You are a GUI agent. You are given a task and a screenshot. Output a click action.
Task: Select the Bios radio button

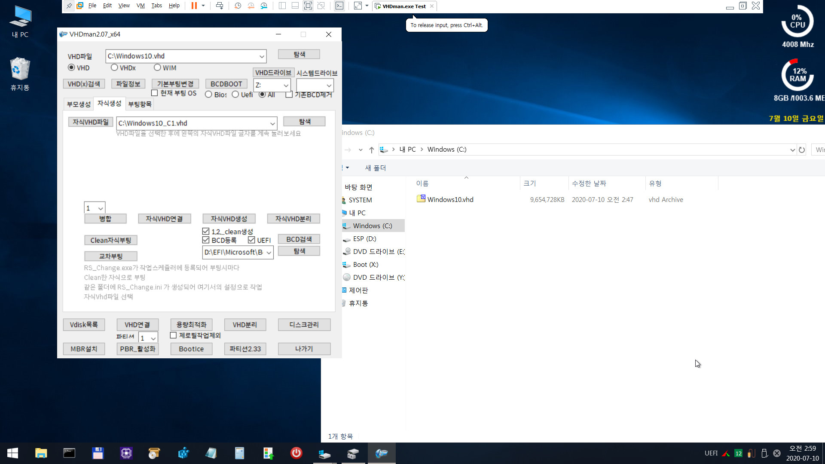(208, 95)
